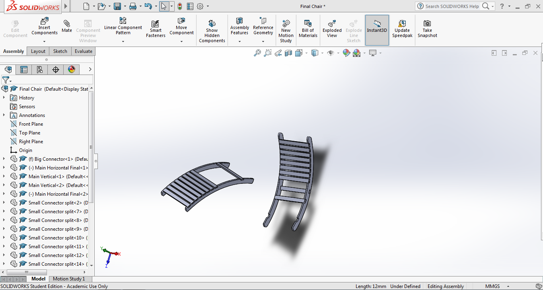Activate the Move Component tool
The width and height of the screenshot is (543, 290).
pyautogui.click(x=181, y=26)
